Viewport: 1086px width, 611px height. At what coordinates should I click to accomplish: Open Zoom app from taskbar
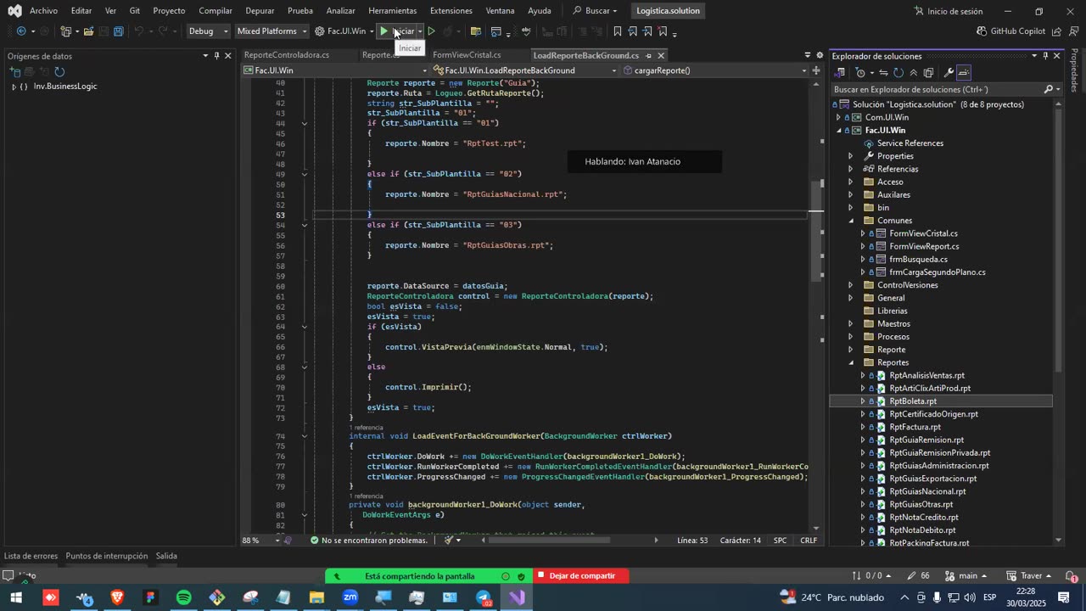pos(350,597)
